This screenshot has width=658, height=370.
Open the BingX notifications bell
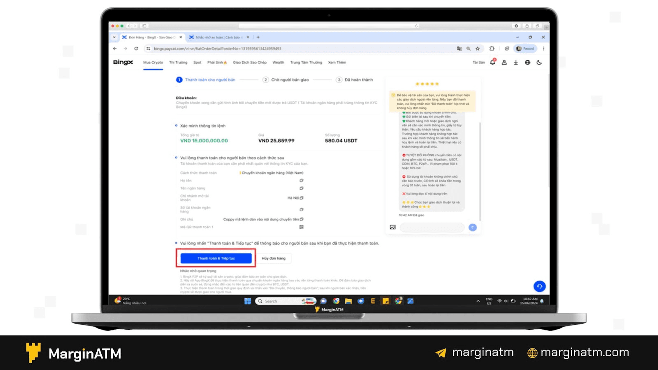[x=492, y=62]
